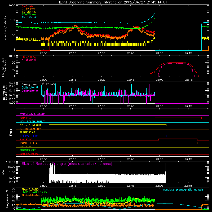Click the SAA FLAG label
Viewport: 212px width, 212px height.
pos(26,139)
